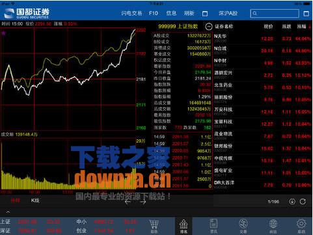Focus the stock search field

(x=275, y=14)
